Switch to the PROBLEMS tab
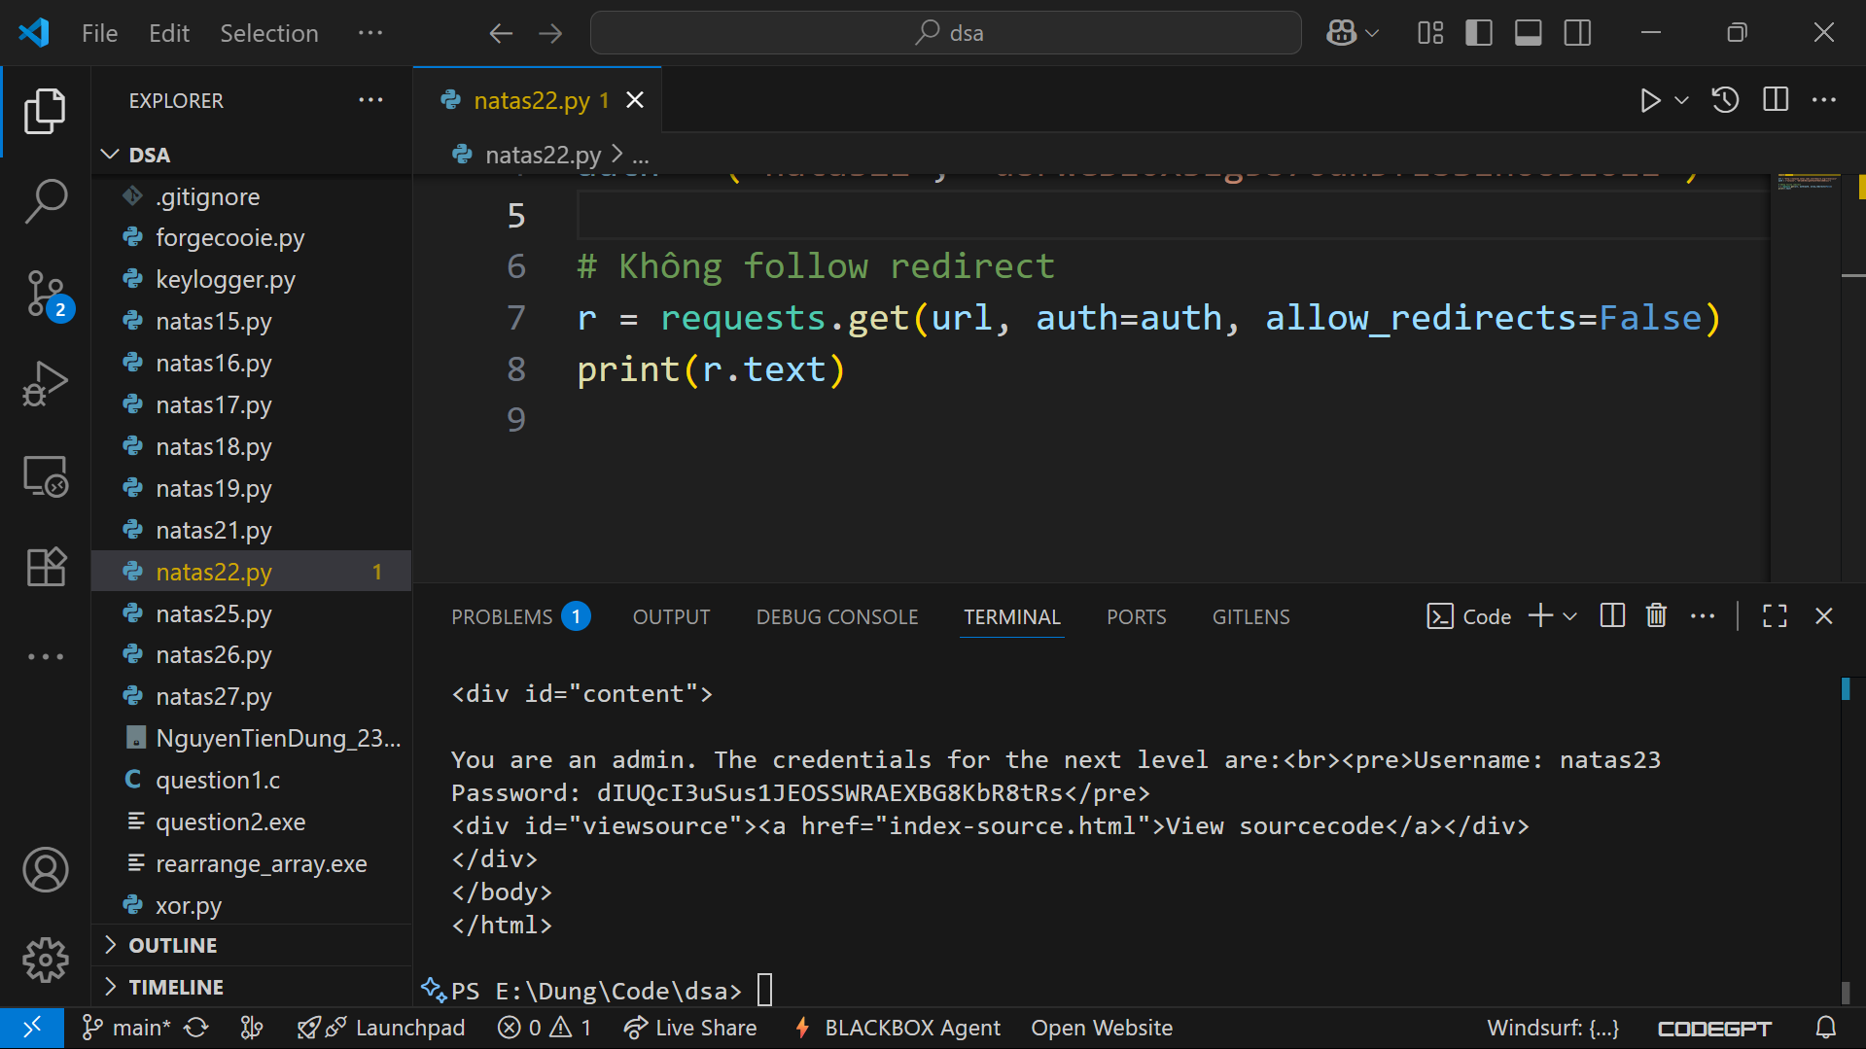Screen dimensions: 1866x1049 click(x=502, y=616)
